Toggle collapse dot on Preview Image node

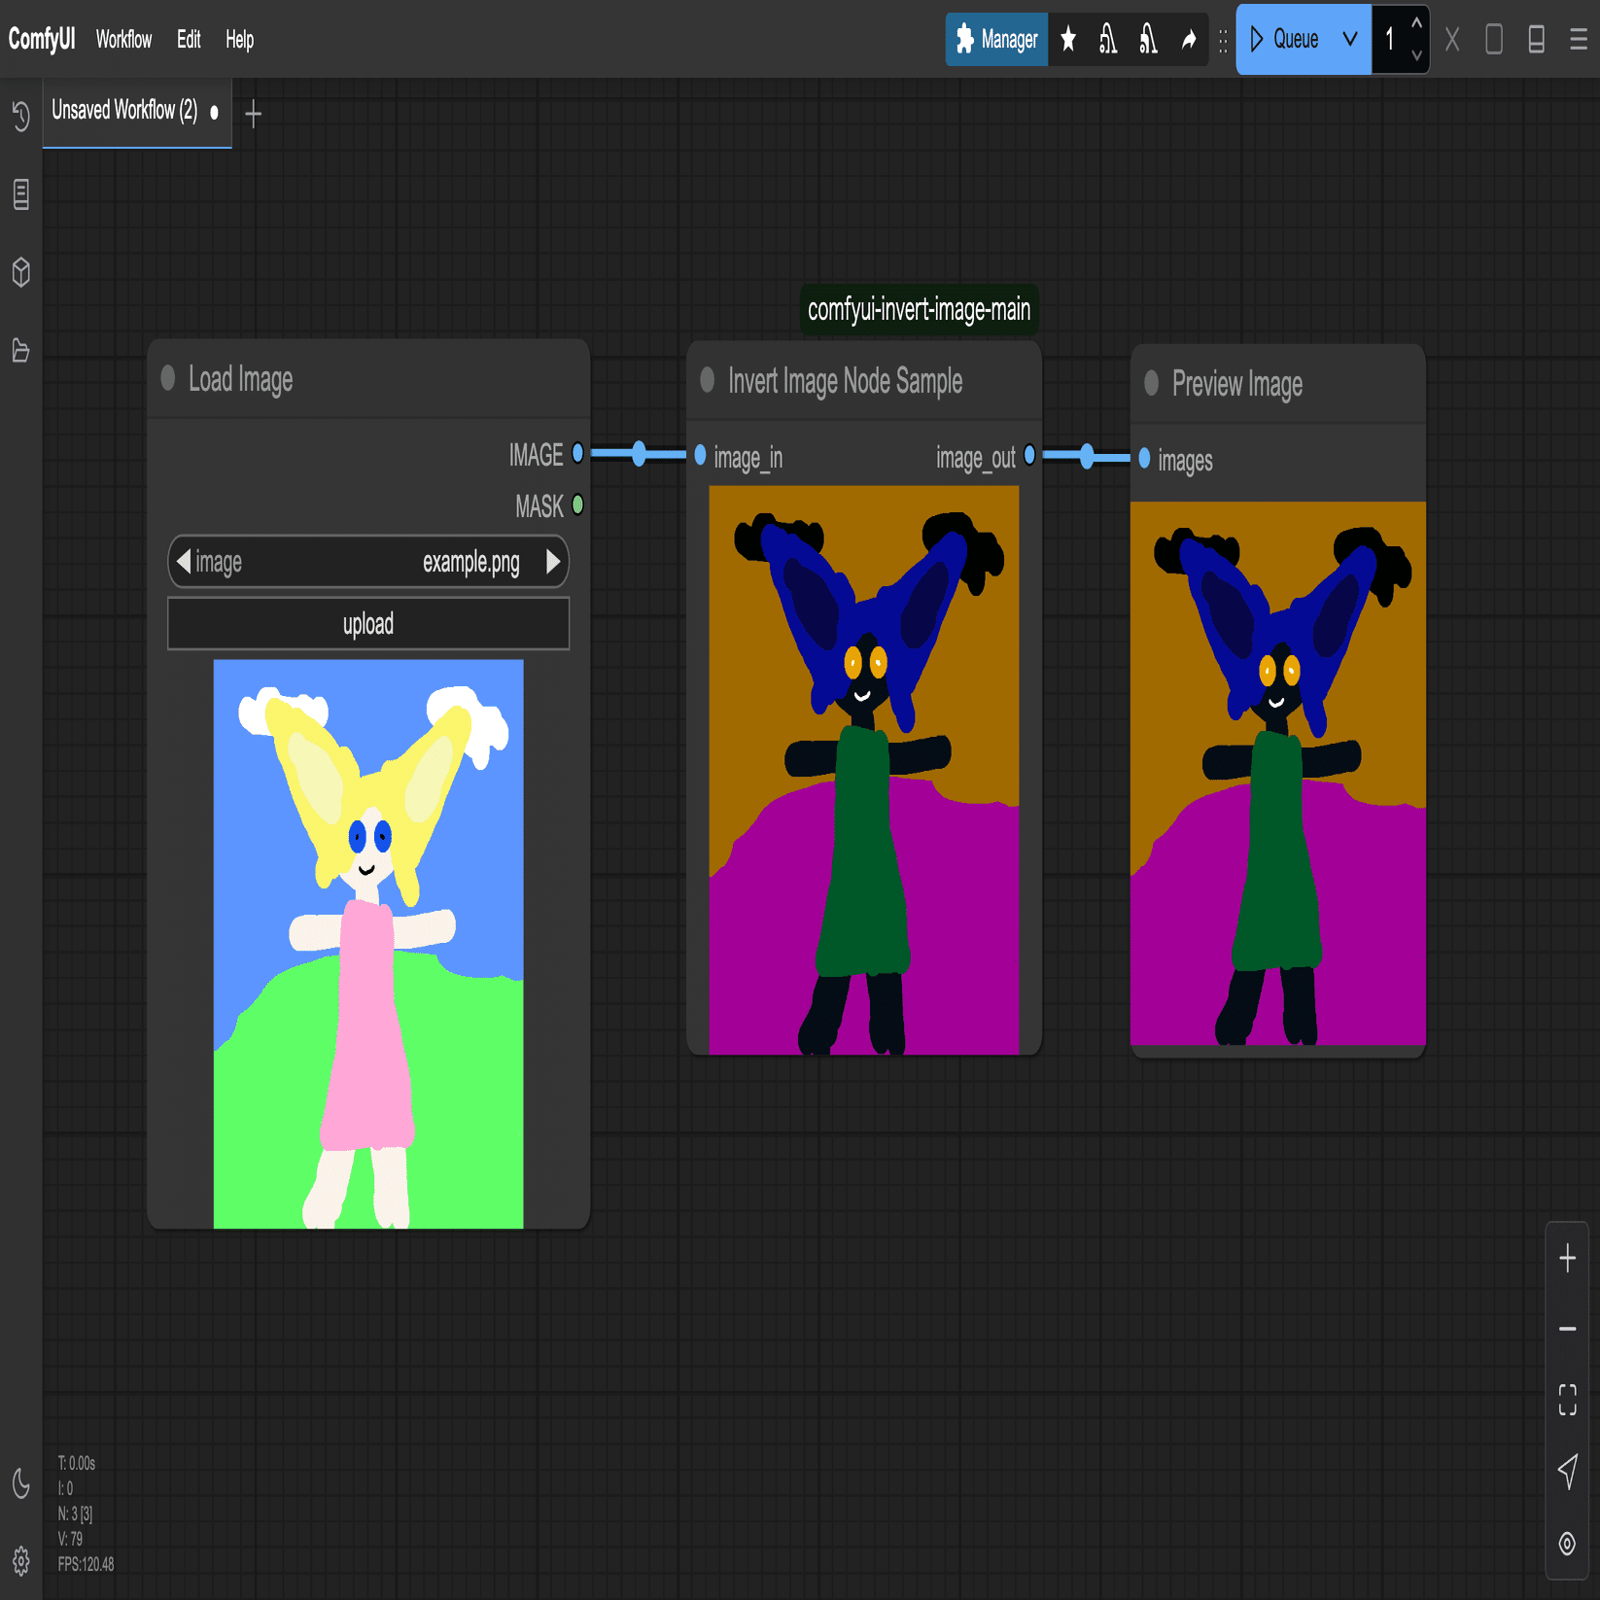pos(1151,382)
